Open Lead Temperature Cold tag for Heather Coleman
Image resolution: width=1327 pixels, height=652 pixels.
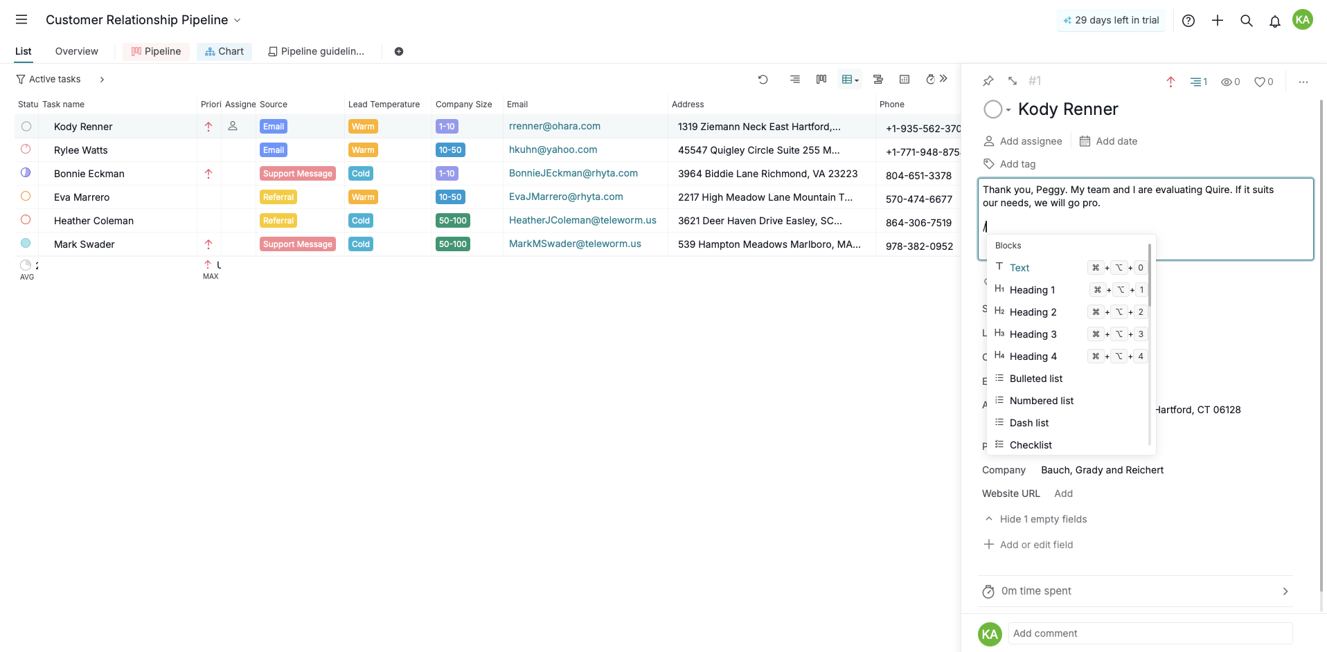tap(361, 221)
